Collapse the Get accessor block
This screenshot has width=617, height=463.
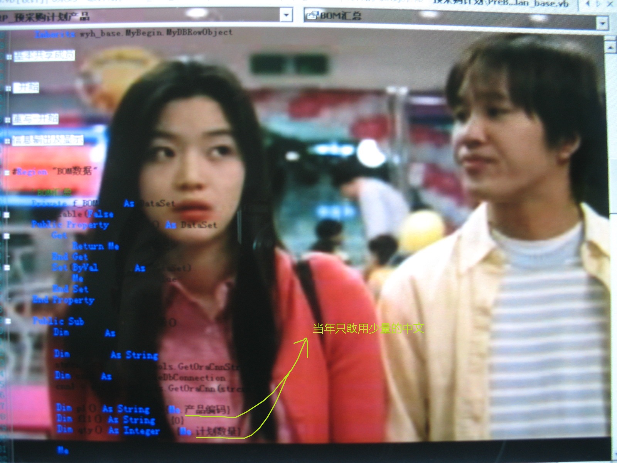pyautogui.click(x=7, y=235)
